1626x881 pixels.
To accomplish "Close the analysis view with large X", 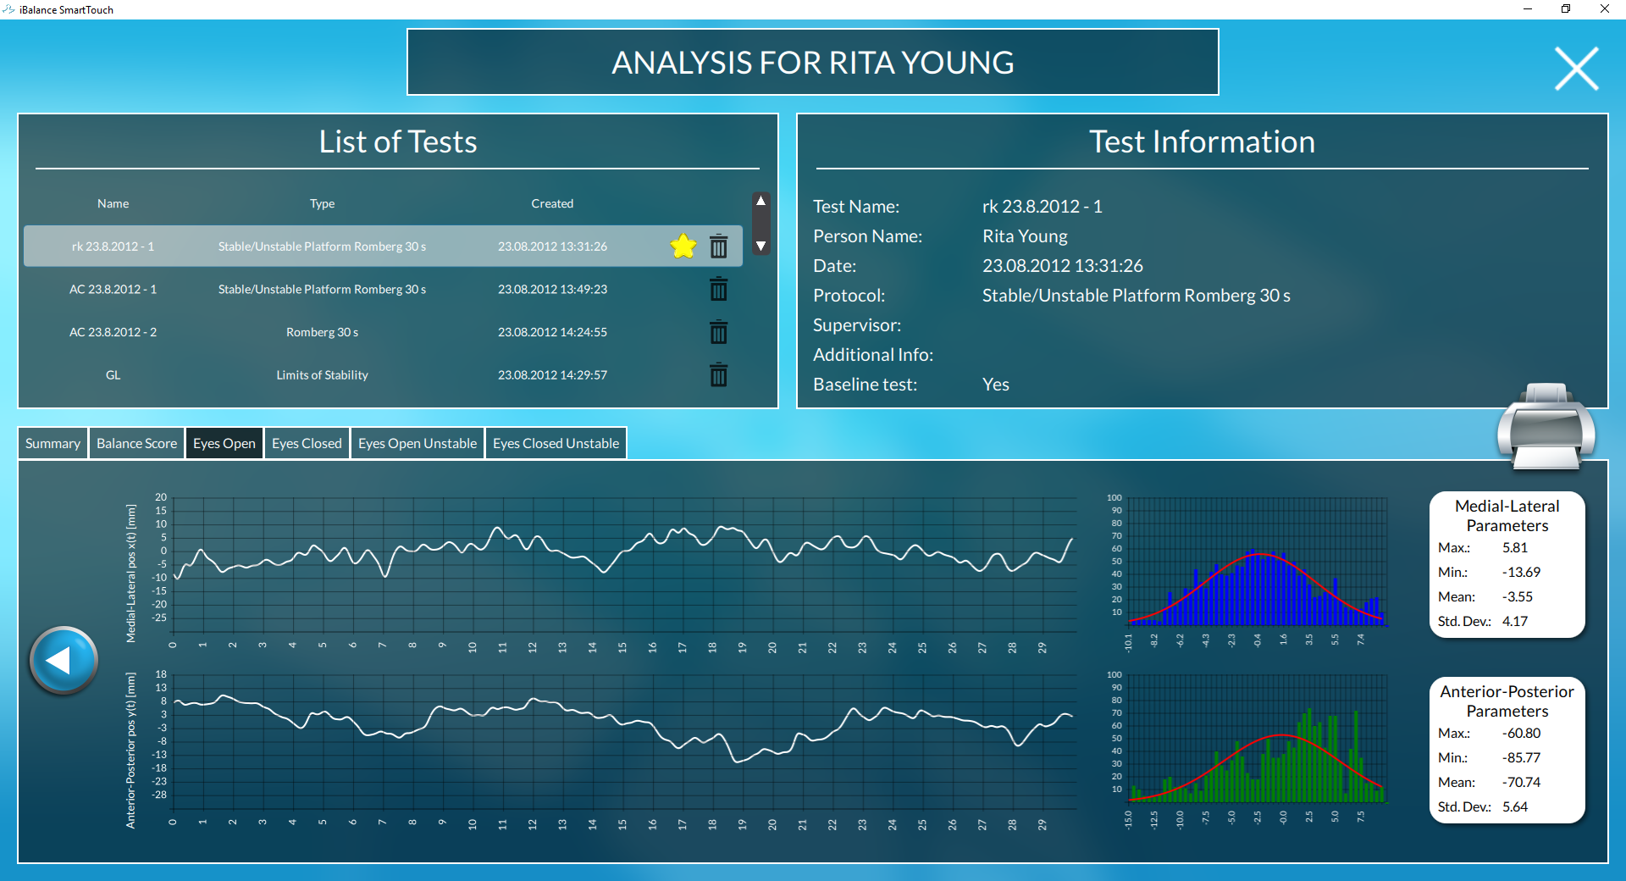I will coord(1577,69).
